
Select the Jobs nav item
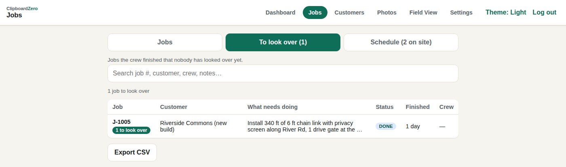315,13
